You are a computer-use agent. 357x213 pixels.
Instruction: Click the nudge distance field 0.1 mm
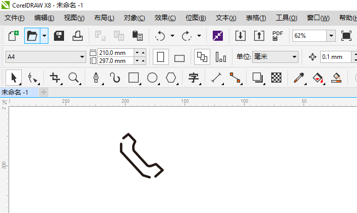click(x=336, y=56)
